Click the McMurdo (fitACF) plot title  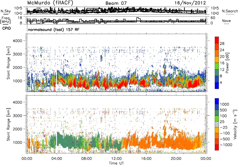pos(50,3)
